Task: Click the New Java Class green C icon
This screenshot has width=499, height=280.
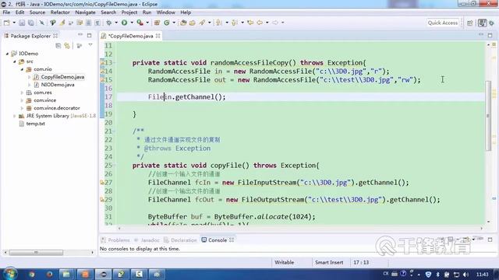Action: pyautogui.click(x=166, y=23)
